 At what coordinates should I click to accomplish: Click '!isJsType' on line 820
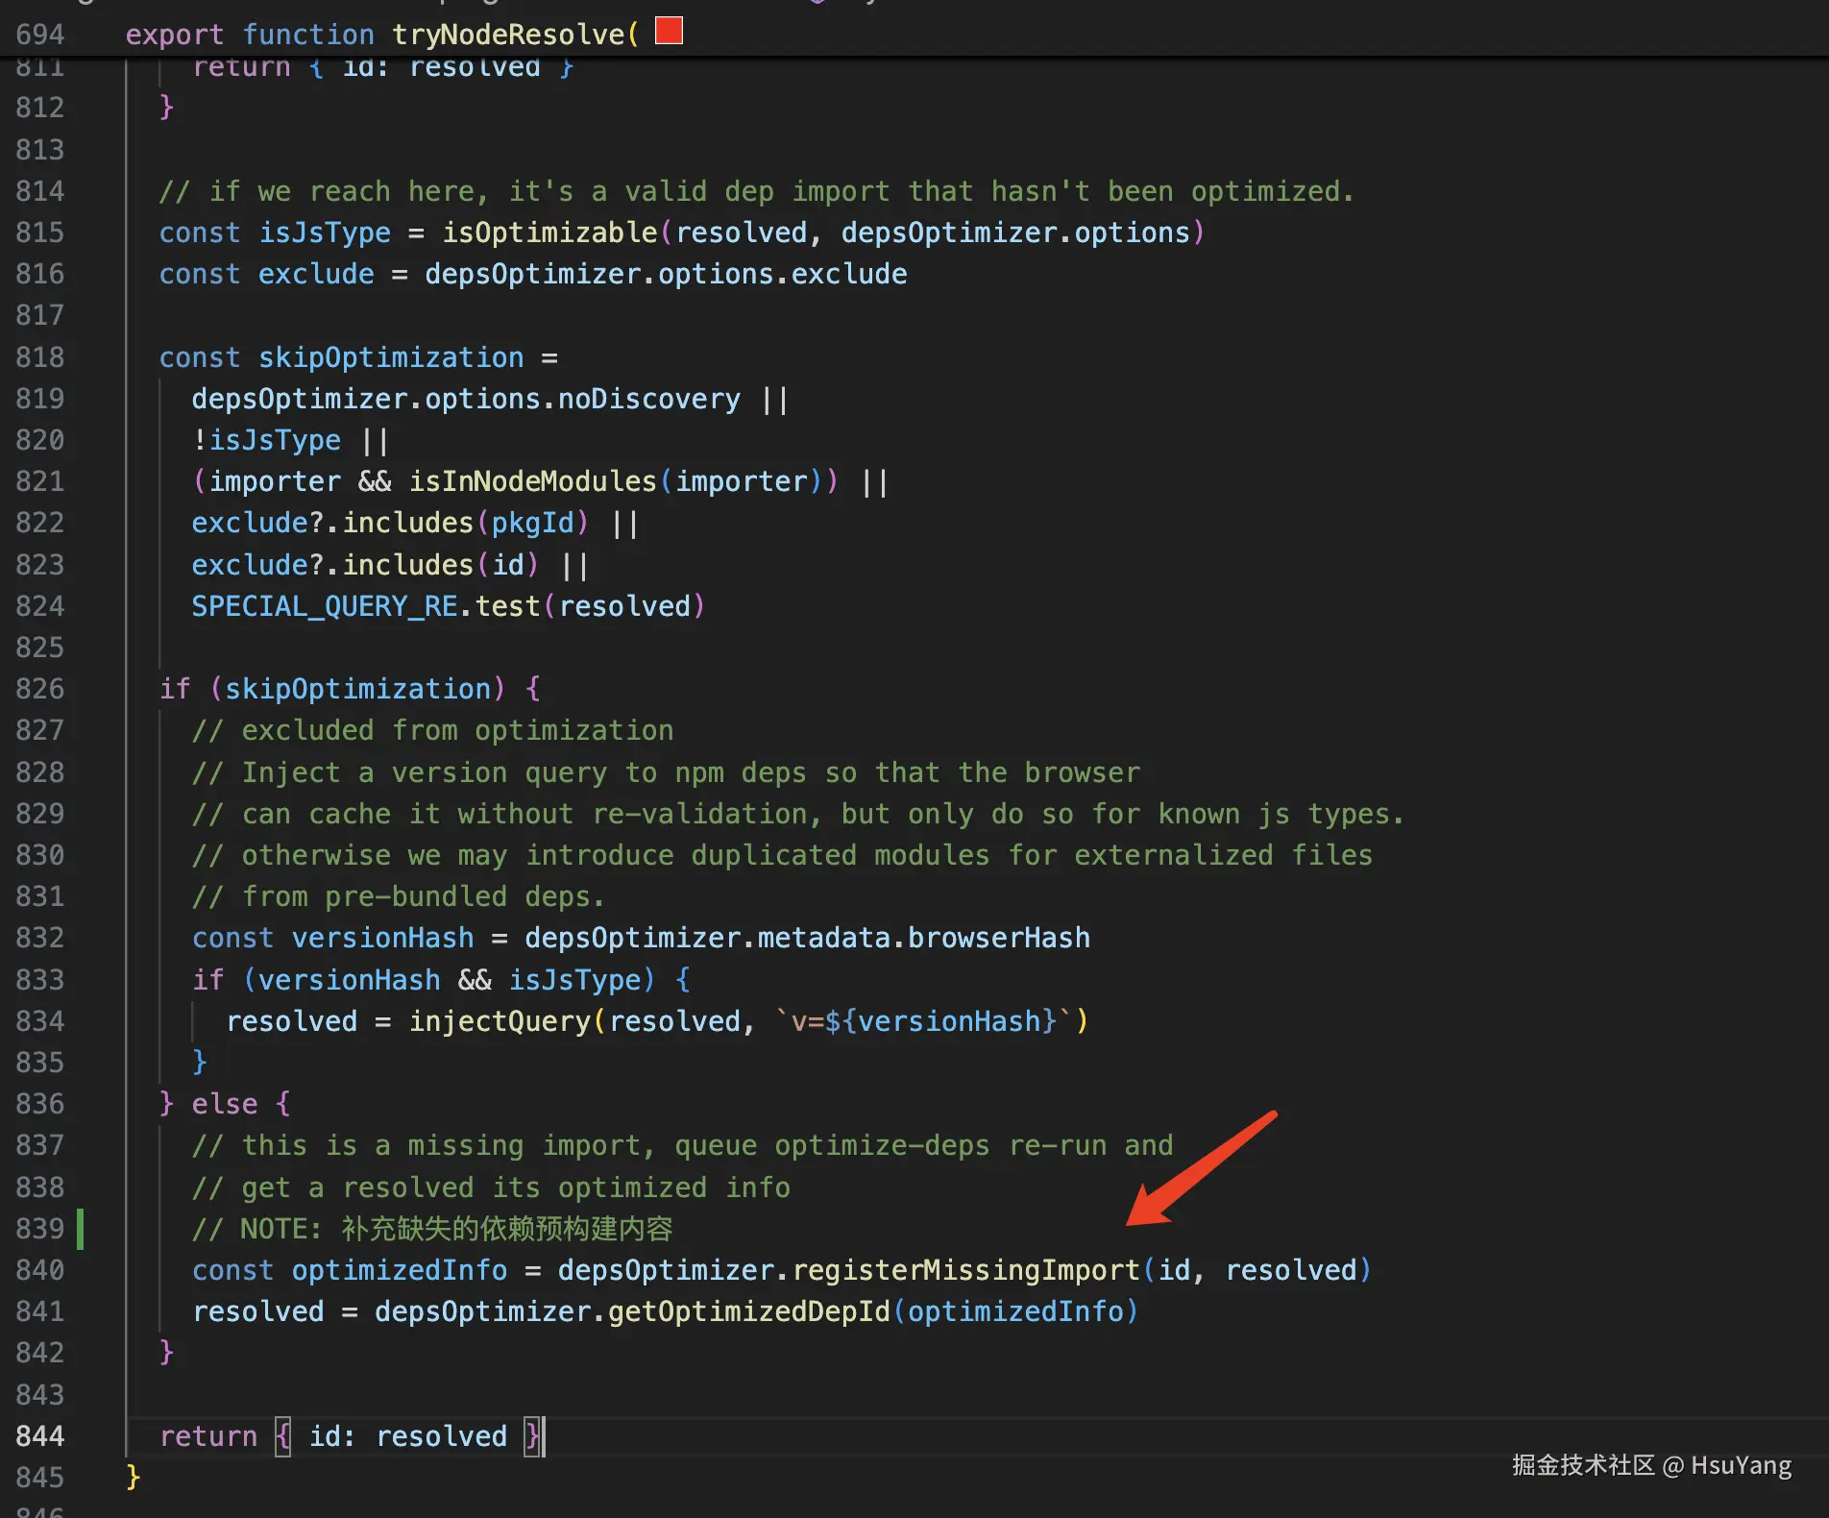(266, 440)
